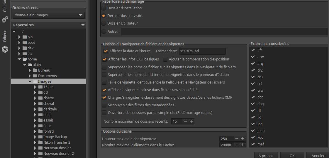Image resolution: width=329 pixels, height=158 pixels.
Task: Expand the Documents folder arrow
Action: (30, 76)
